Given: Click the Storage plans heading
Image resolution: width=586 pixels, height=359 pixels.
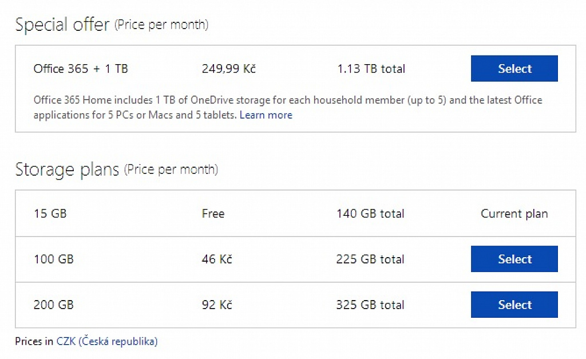Looking at the screenshot, I should [67, 169].
